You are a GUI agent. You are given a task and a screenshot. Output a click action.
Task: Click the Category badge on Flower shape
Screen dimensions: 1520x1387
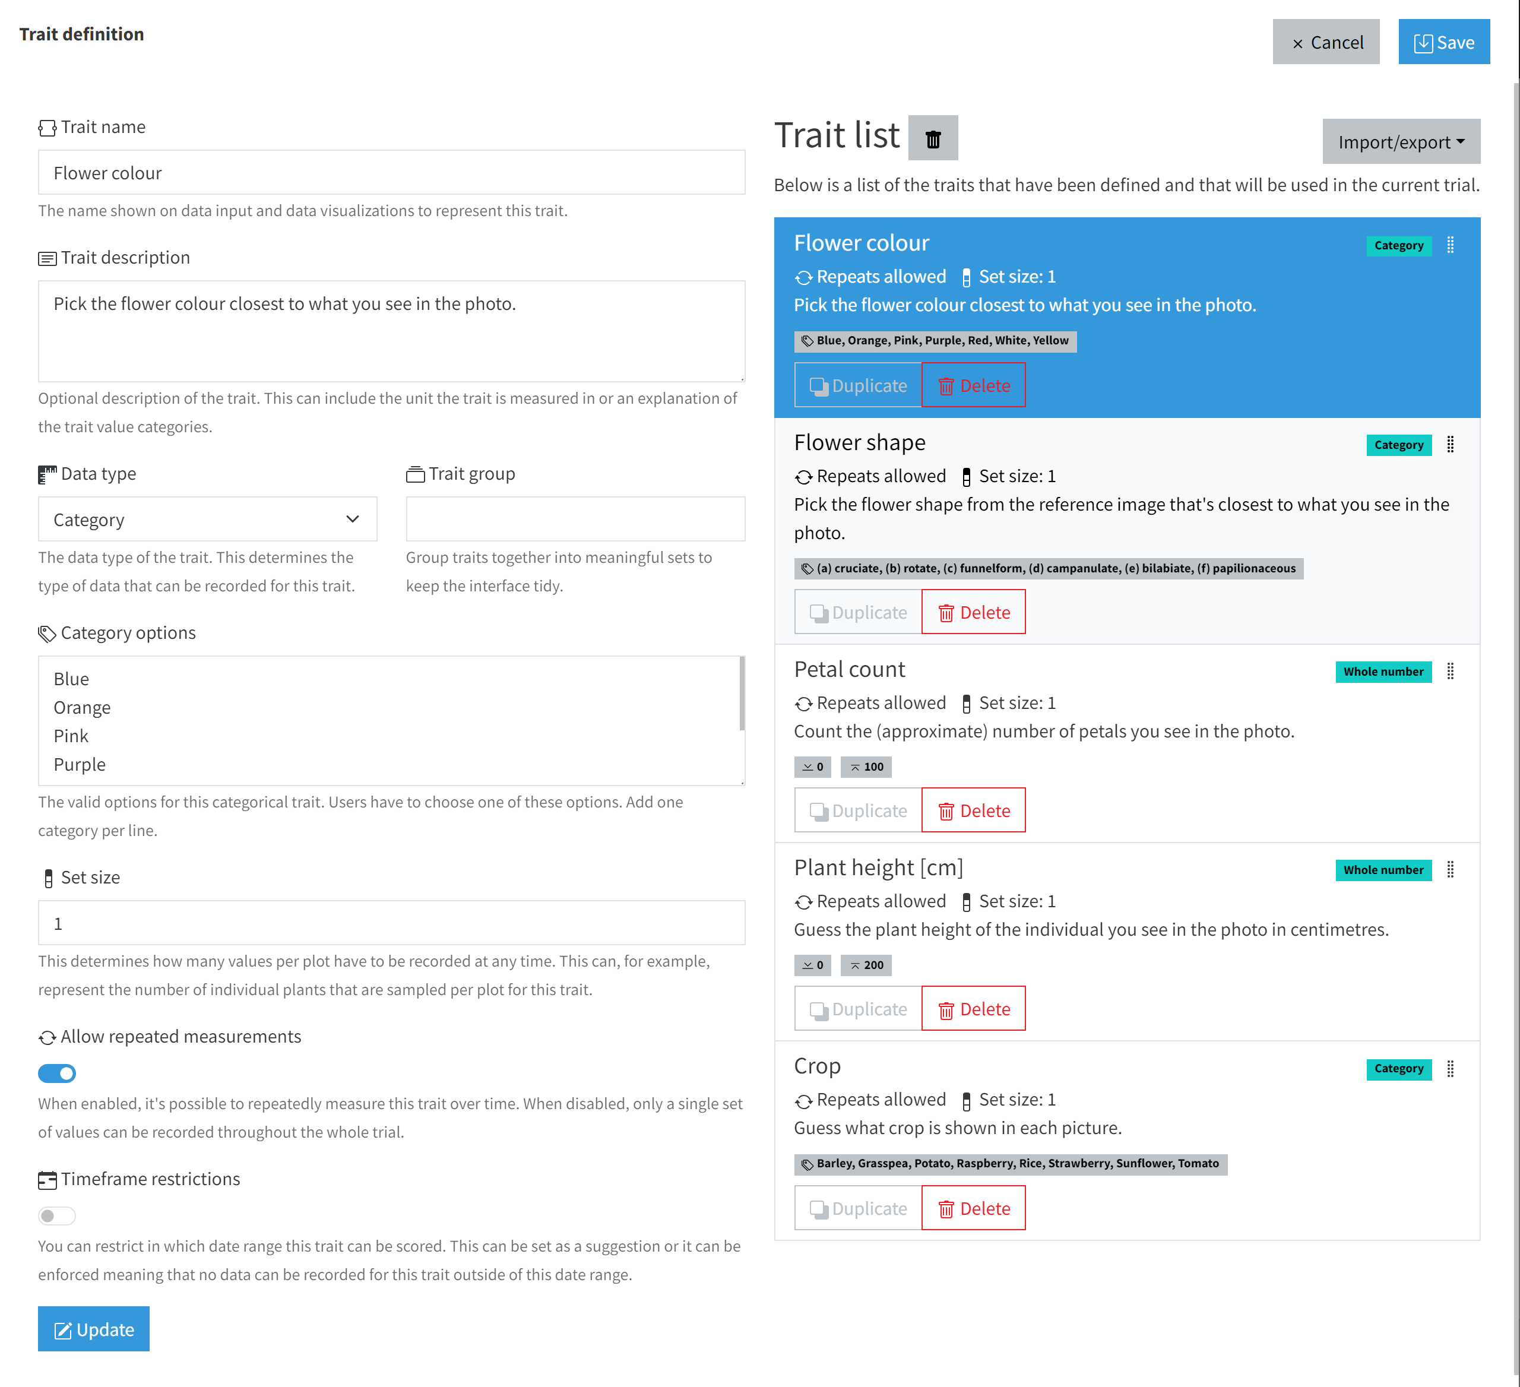(x=1399, y=445)
